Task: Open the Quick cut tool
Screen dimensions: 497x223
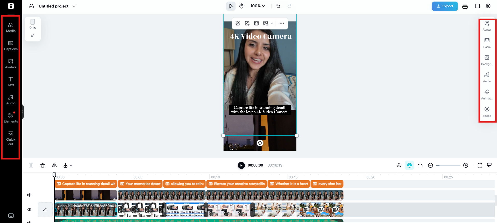Action: click(11, 138)
